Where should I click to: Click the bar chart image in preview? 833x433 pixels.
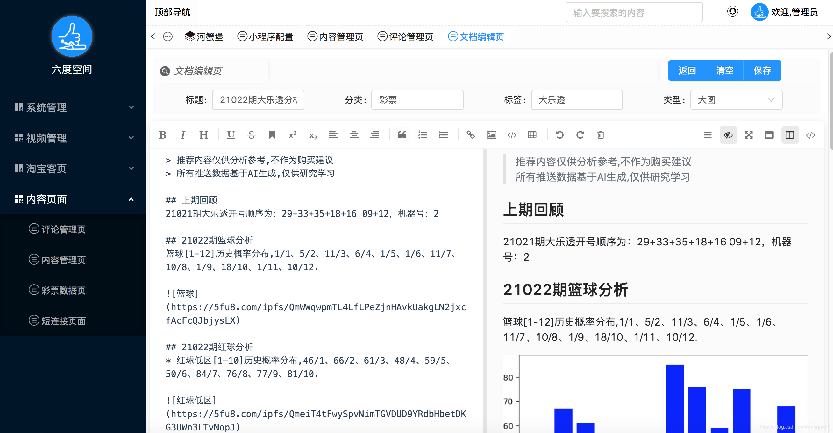click(655, 394)
